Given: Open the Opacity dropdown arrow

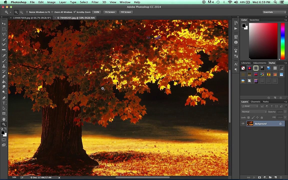Looking at the screenshot, I should click(x=285, y=112).
